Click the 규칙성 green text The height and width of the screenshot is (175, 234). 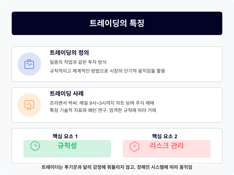pyautogui.click(x=67, y=146)
